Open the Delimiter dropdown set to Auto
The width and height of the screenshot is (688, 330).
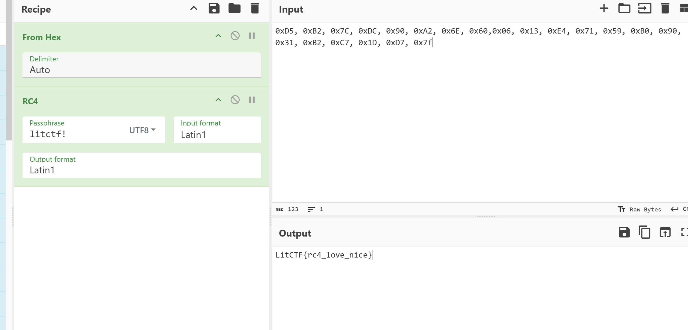[x=142, y=65]
